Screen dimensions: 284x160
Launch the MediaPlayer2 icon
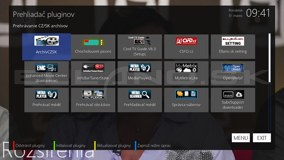pyautogui.click(x=140, y=68)
